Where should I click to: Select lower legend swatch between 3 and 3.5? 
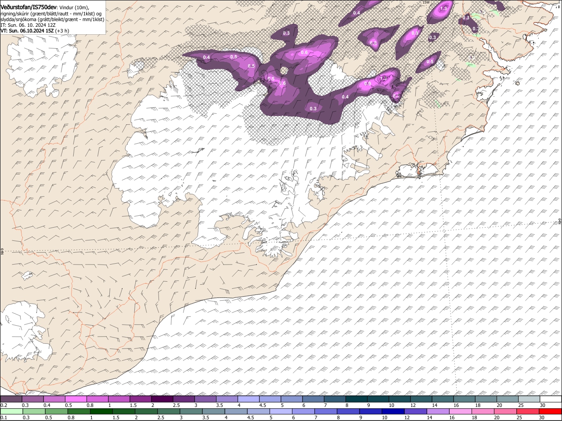(191, 412)
